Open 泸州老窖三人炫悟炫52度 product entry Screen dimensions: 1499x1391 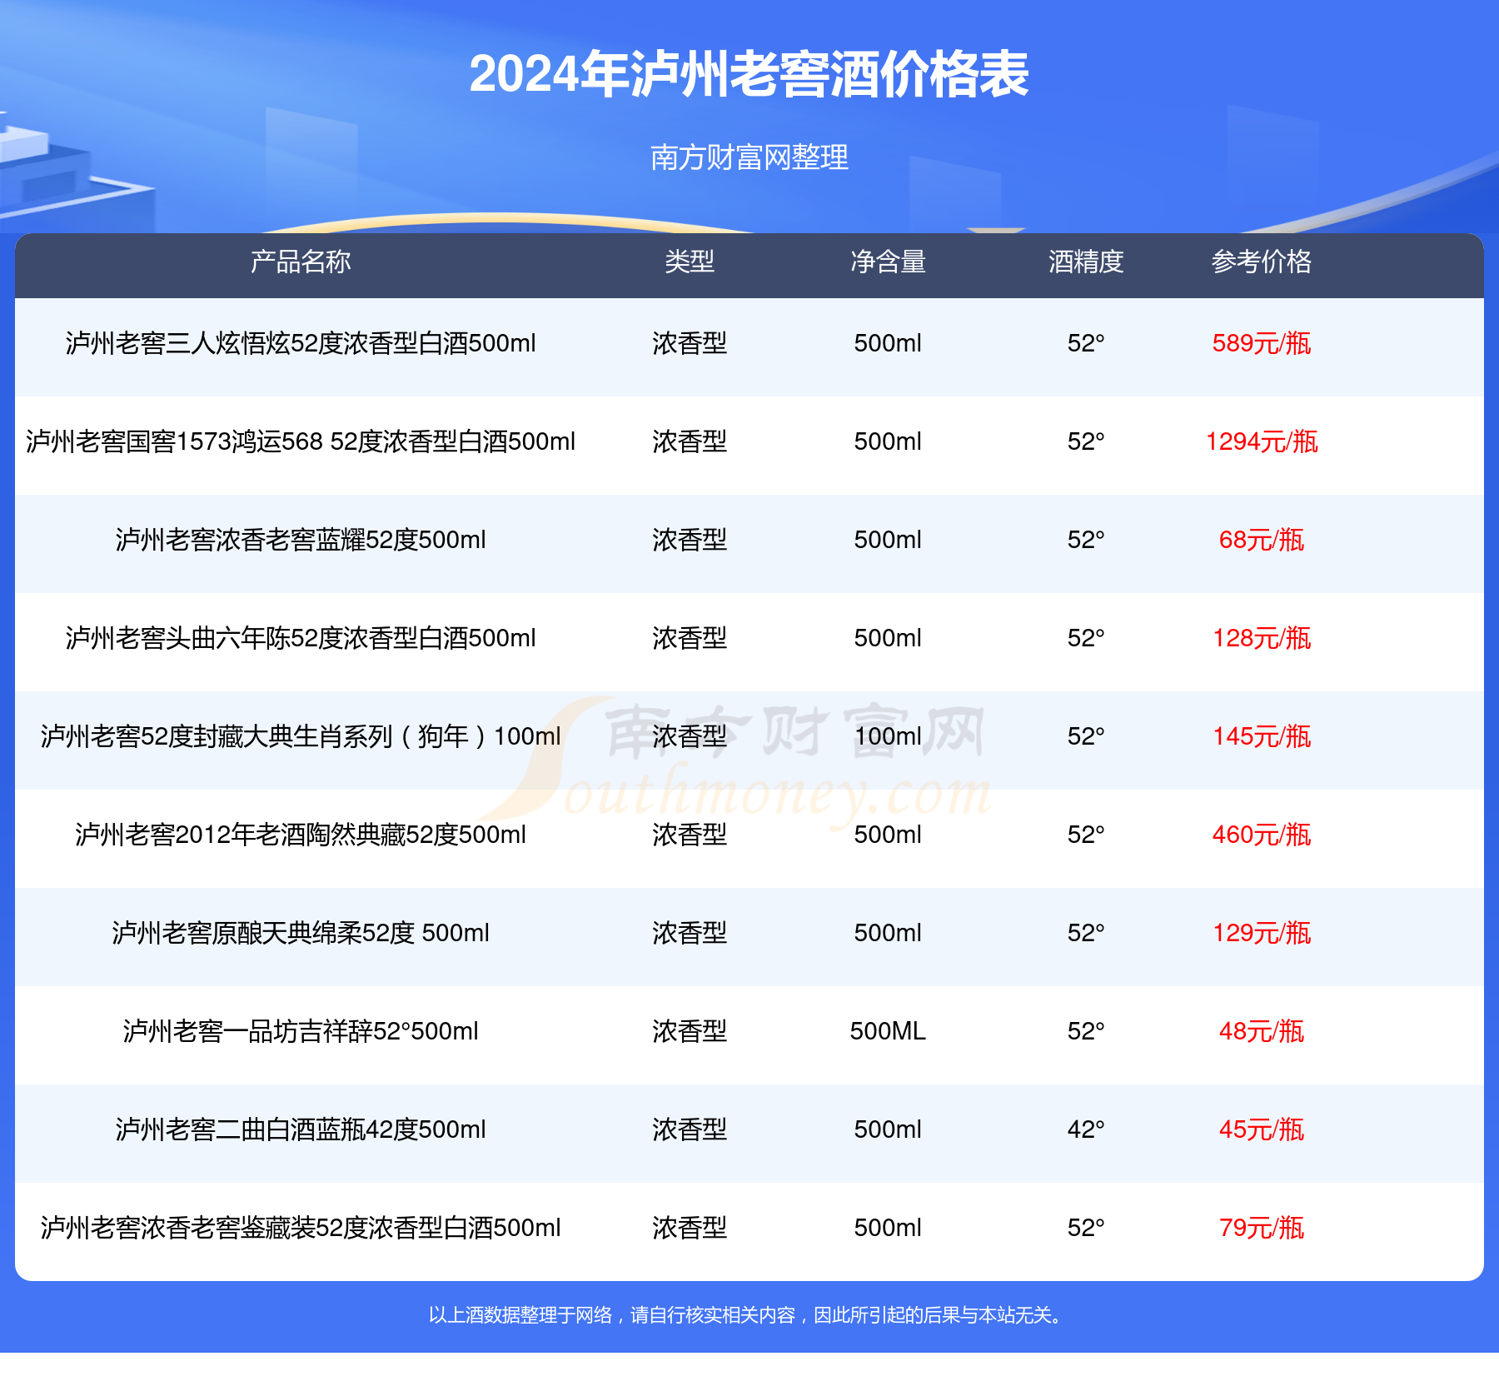[301, 343]
